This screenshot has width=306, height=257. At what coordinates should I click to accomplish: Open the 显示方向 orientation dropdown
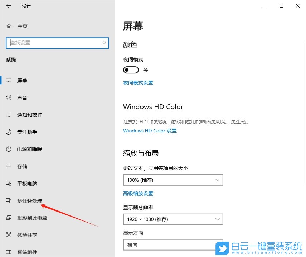[173, 245]
